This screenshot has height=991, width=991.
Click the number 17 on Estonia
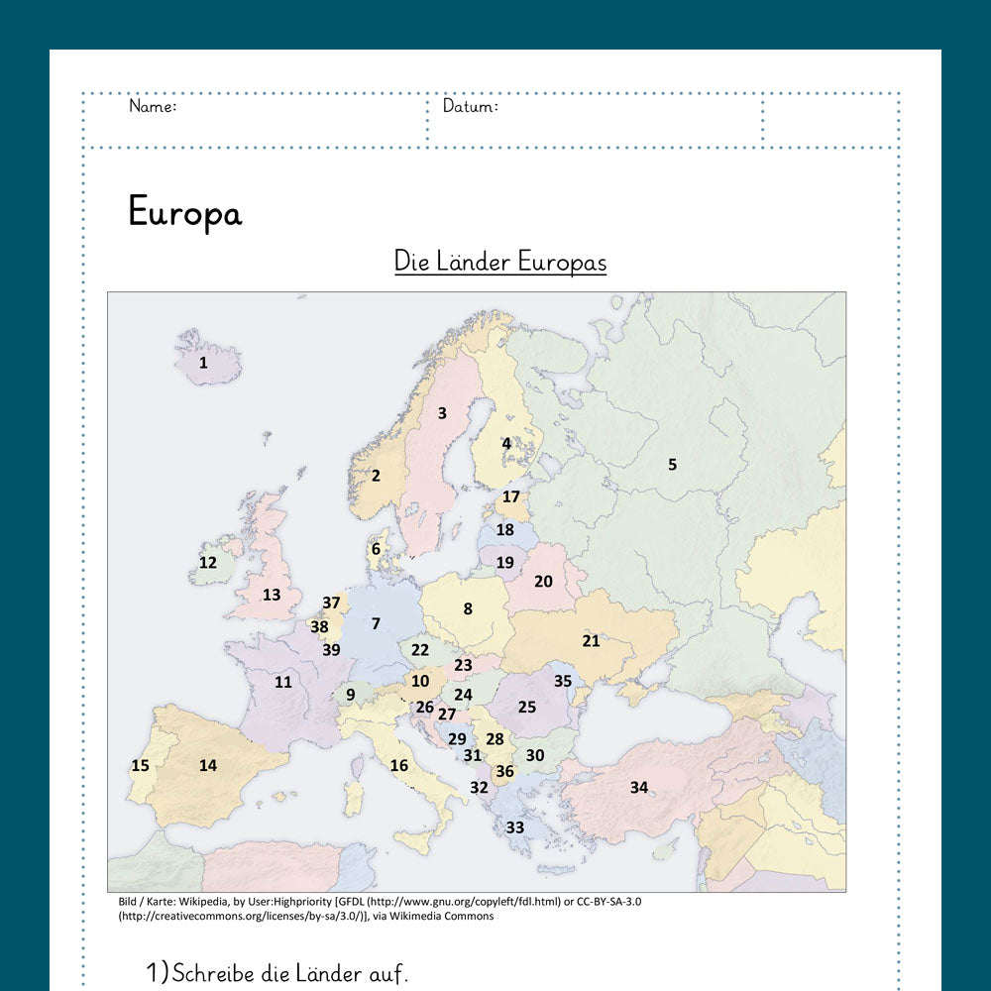coord(510,496)
